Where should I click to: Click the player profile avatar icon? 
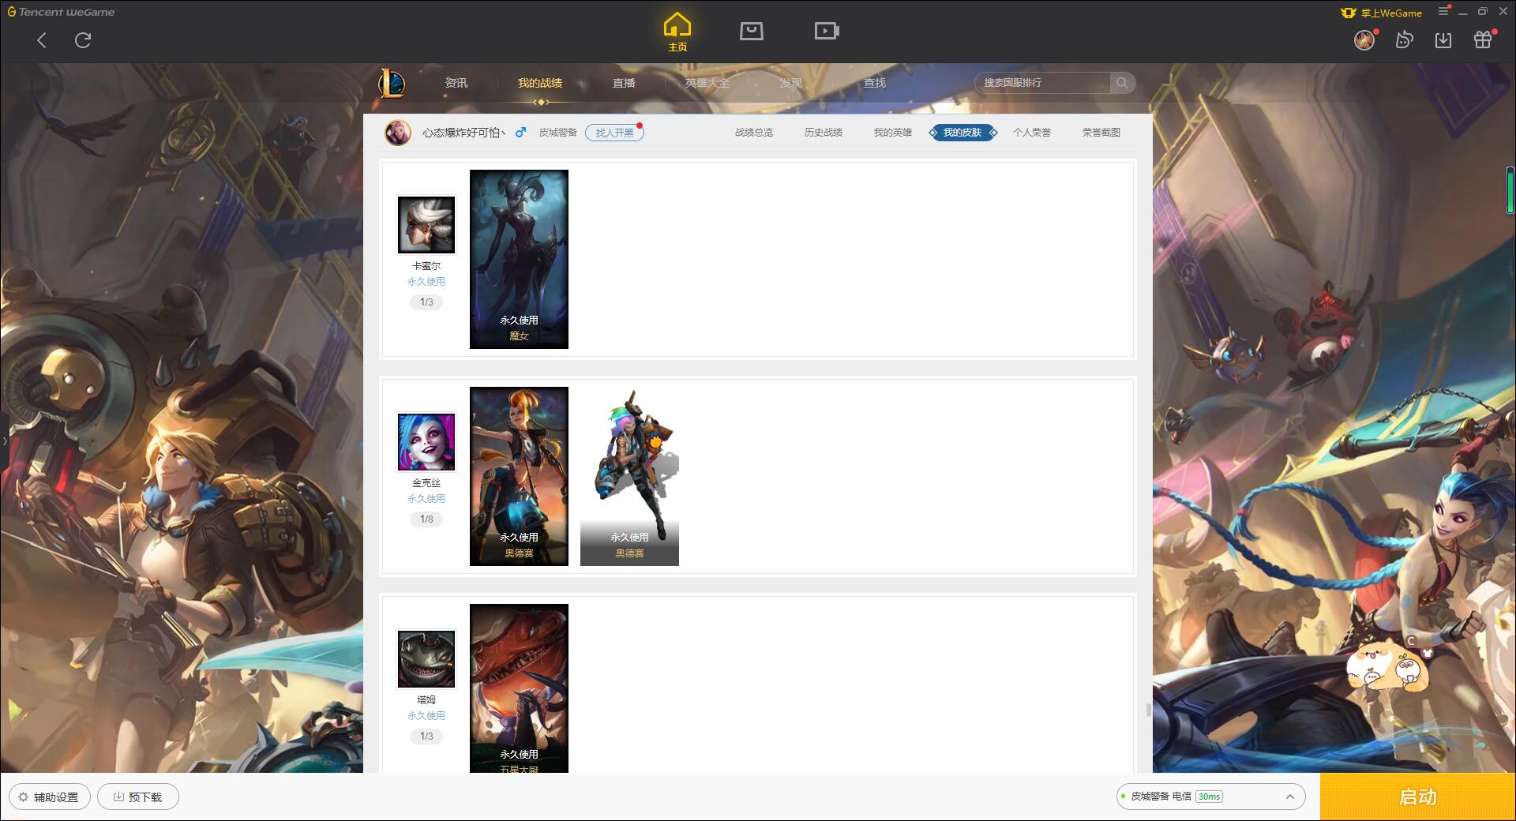tap(398, 133)
